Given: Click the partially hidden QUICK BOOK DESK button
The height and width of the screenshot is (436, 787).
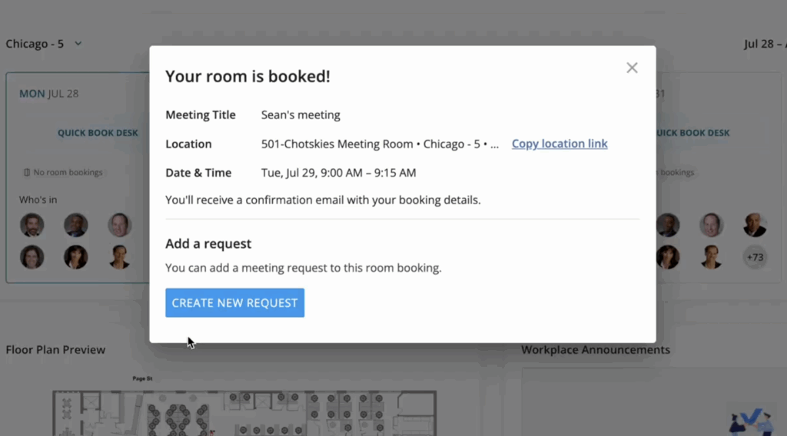Looking at the screenshot, I should click(693, 133).
